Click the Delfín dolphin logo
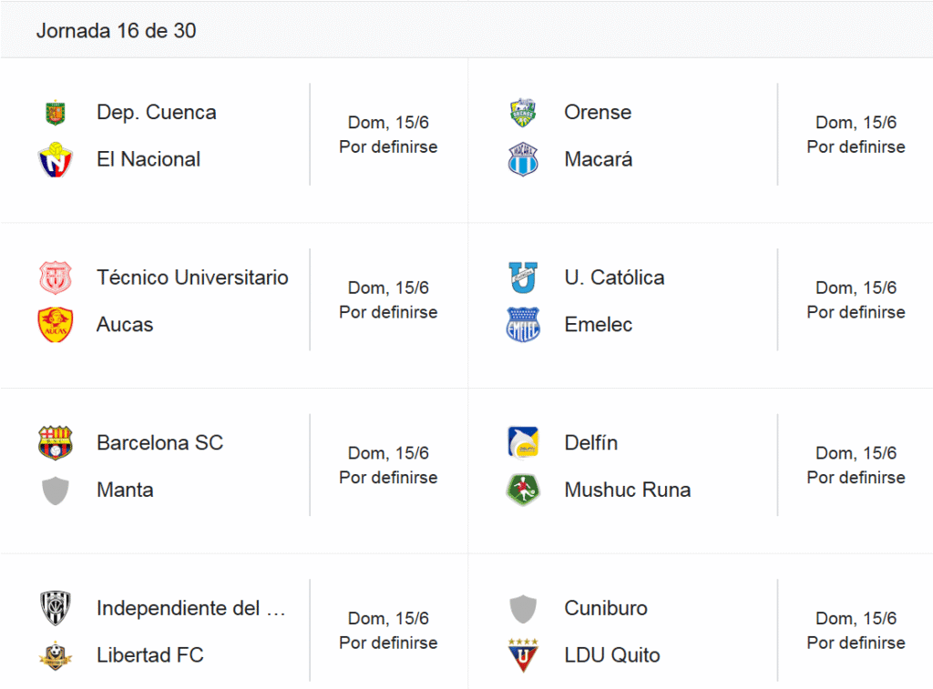Image resolution: width=933 pixels, height=689 pixels. [x=523, y=443]
